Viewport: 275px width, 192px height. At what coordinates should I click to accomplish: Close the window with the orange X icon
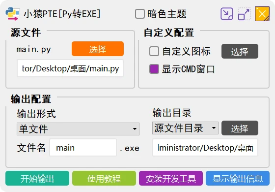tap(262, 14)
